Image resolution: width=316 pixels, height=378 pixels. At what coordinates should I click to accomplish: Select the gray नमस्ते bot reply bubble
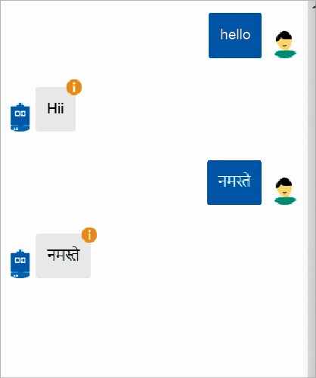click(63, 256)
